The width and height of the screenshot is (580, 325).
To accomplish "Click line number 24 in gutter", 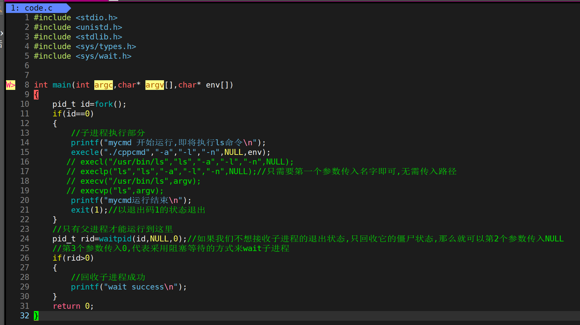I will (x=25, y=239).
